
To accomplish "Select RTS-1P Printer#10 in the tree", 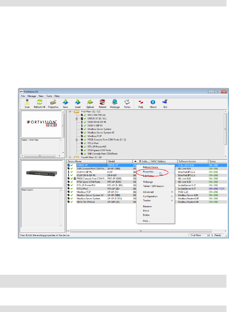I will click(x=97, y=147).
